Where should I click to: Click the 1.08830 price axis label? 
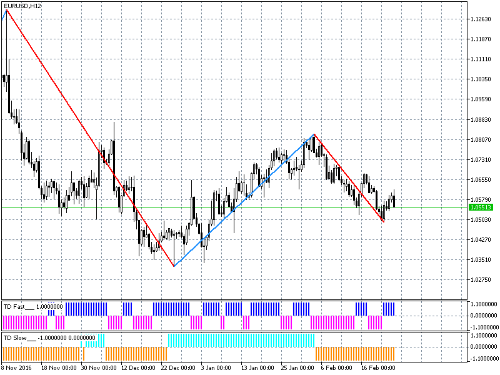click(x=481, y=119)
